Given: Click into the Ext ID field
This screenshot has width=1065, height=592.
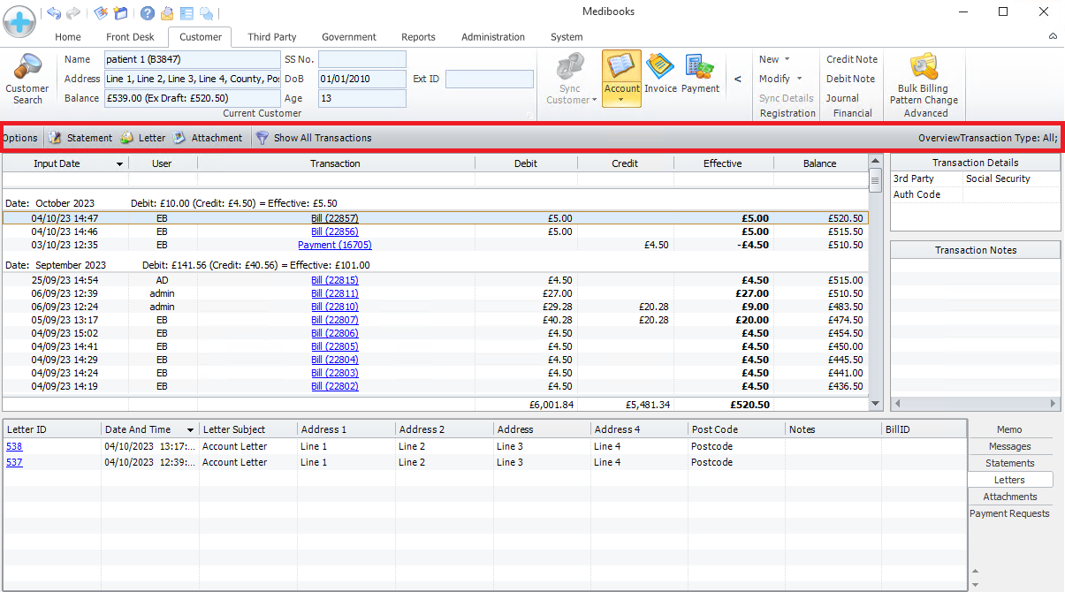Looking at the screenshot, I should tap(489, 79).
